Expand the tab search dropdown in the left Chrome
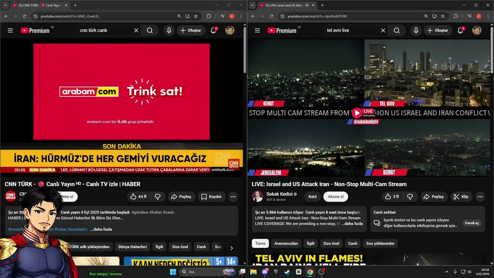 coord(5,5)
